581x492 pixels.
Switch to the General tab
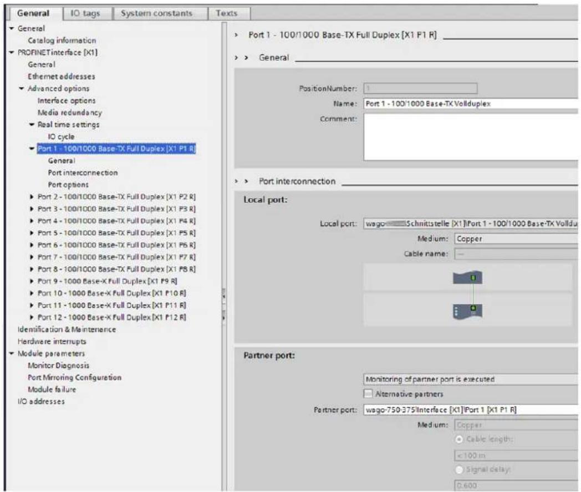[33, 13]
